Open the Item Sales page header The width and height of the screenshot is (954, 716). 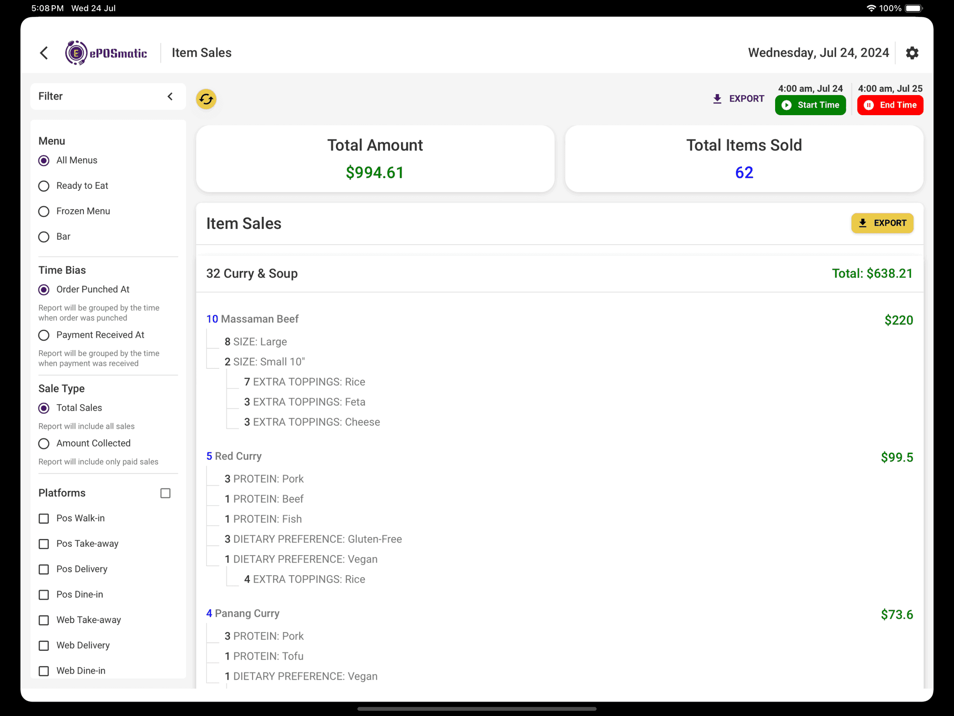click(x=201, y=53)
